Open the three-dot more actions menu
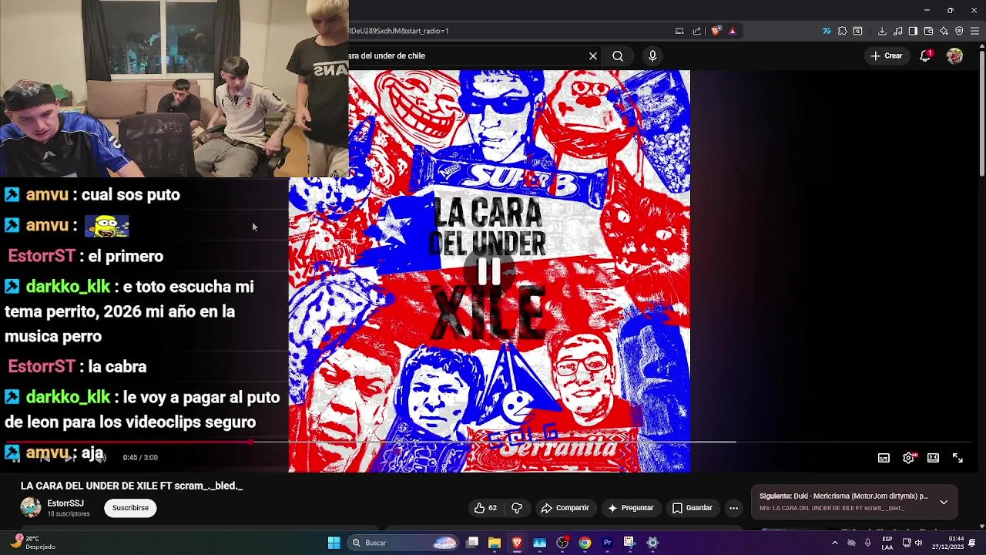Viewport: 986px width, 555px height. [733, 508]
